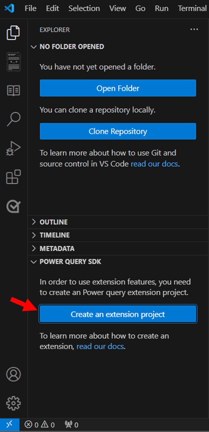The height and width of the screenshot is (432, 209).
Task: Open the Selection menu
Action: pyautogui.click(x=84, y=8)
